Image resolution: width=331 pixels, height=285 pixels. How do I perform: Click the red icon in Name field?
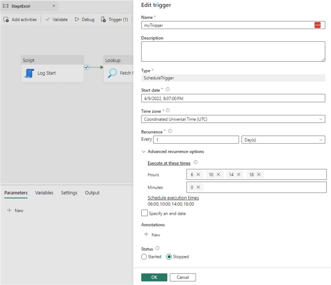(x=317, y=25)
